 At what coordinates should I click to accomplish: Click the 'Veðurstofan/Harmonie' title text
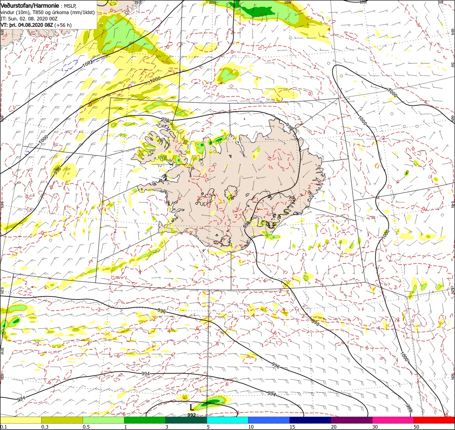click(30, 5)
